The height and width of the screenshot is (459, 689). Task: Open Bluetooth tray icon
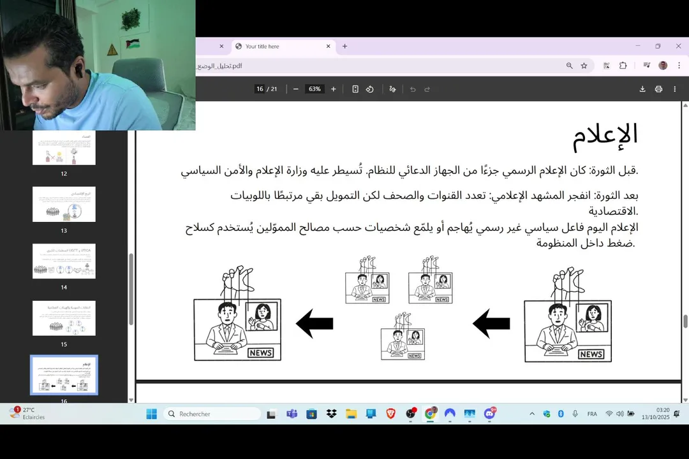pyautogui.click(x=561, y=414)
